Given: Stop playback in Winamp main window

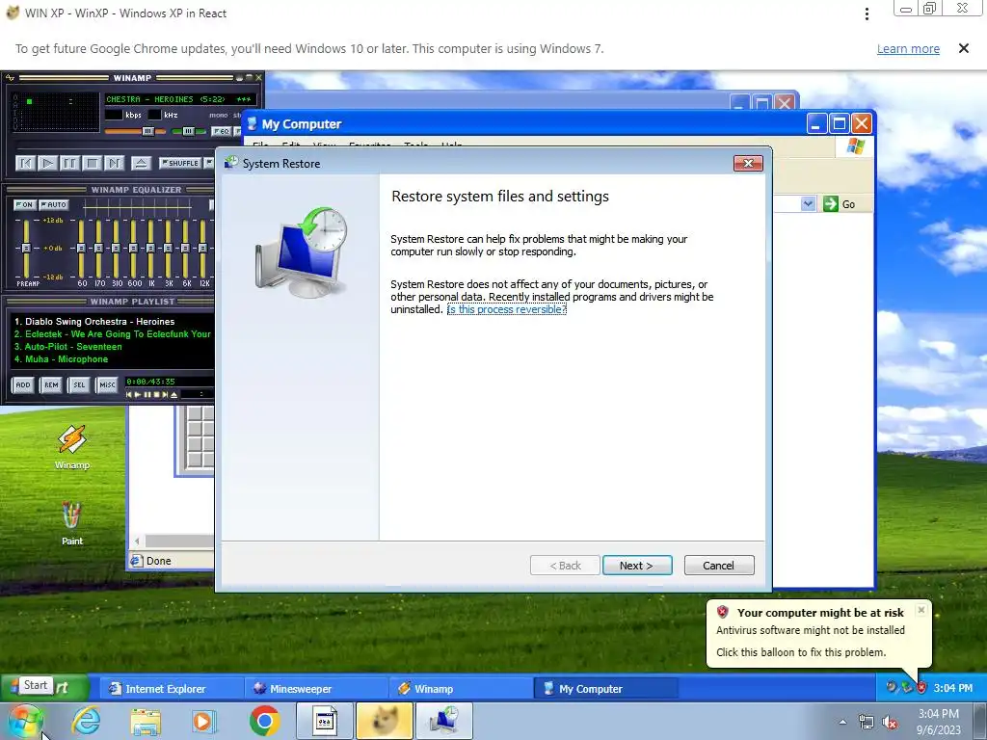Looking at the screenshot, I should click(92, 163).
